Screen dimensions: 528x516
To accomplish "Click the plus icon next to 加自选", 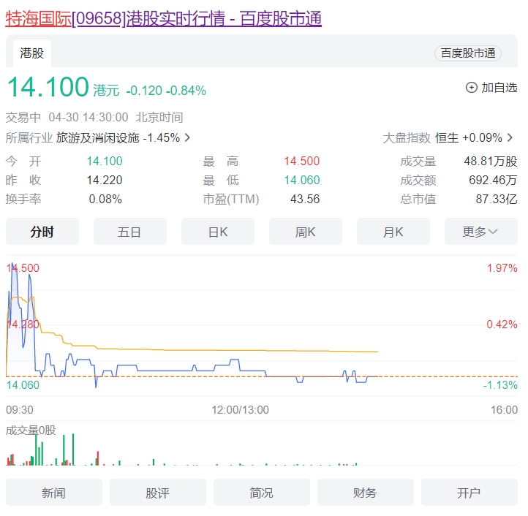I will click(472, 88).
